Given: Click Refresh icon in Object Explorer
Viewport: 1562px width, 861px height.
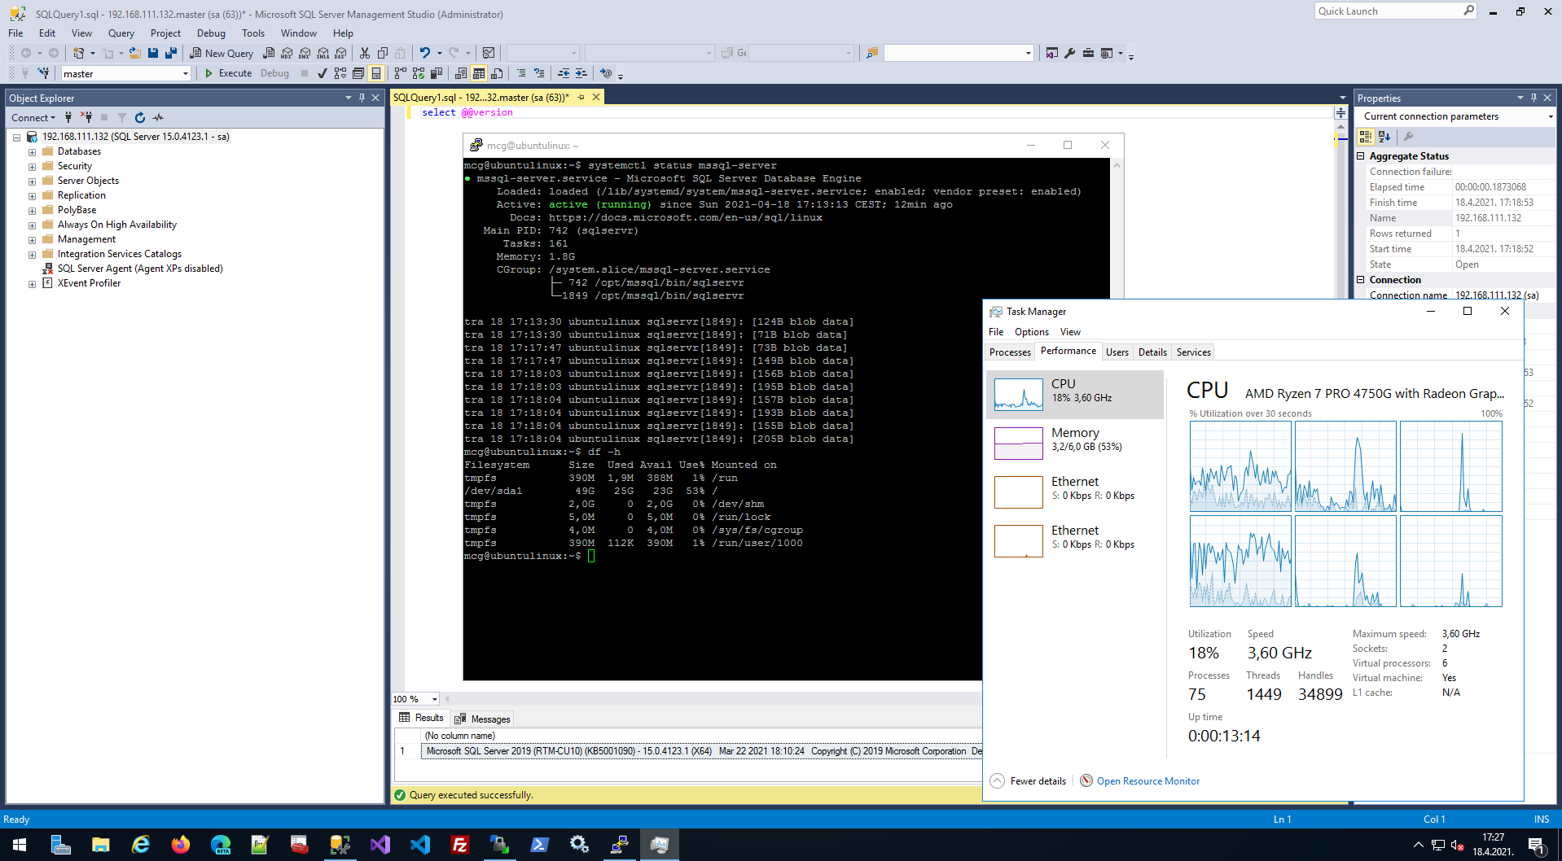Looking at the screenshot, I should point(140,118).
